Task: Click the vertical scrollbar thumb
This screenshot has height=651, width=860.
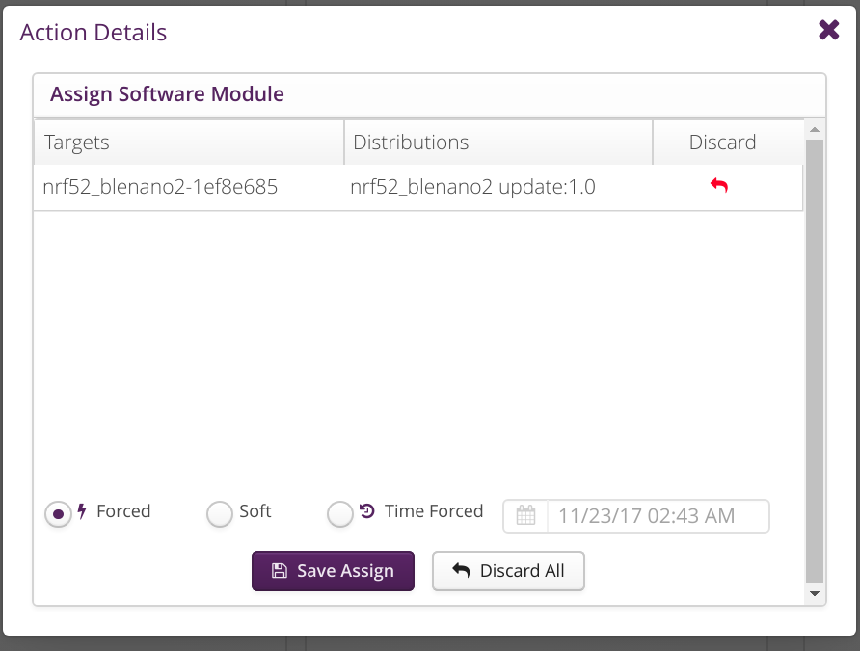Action: pos(815,361)
